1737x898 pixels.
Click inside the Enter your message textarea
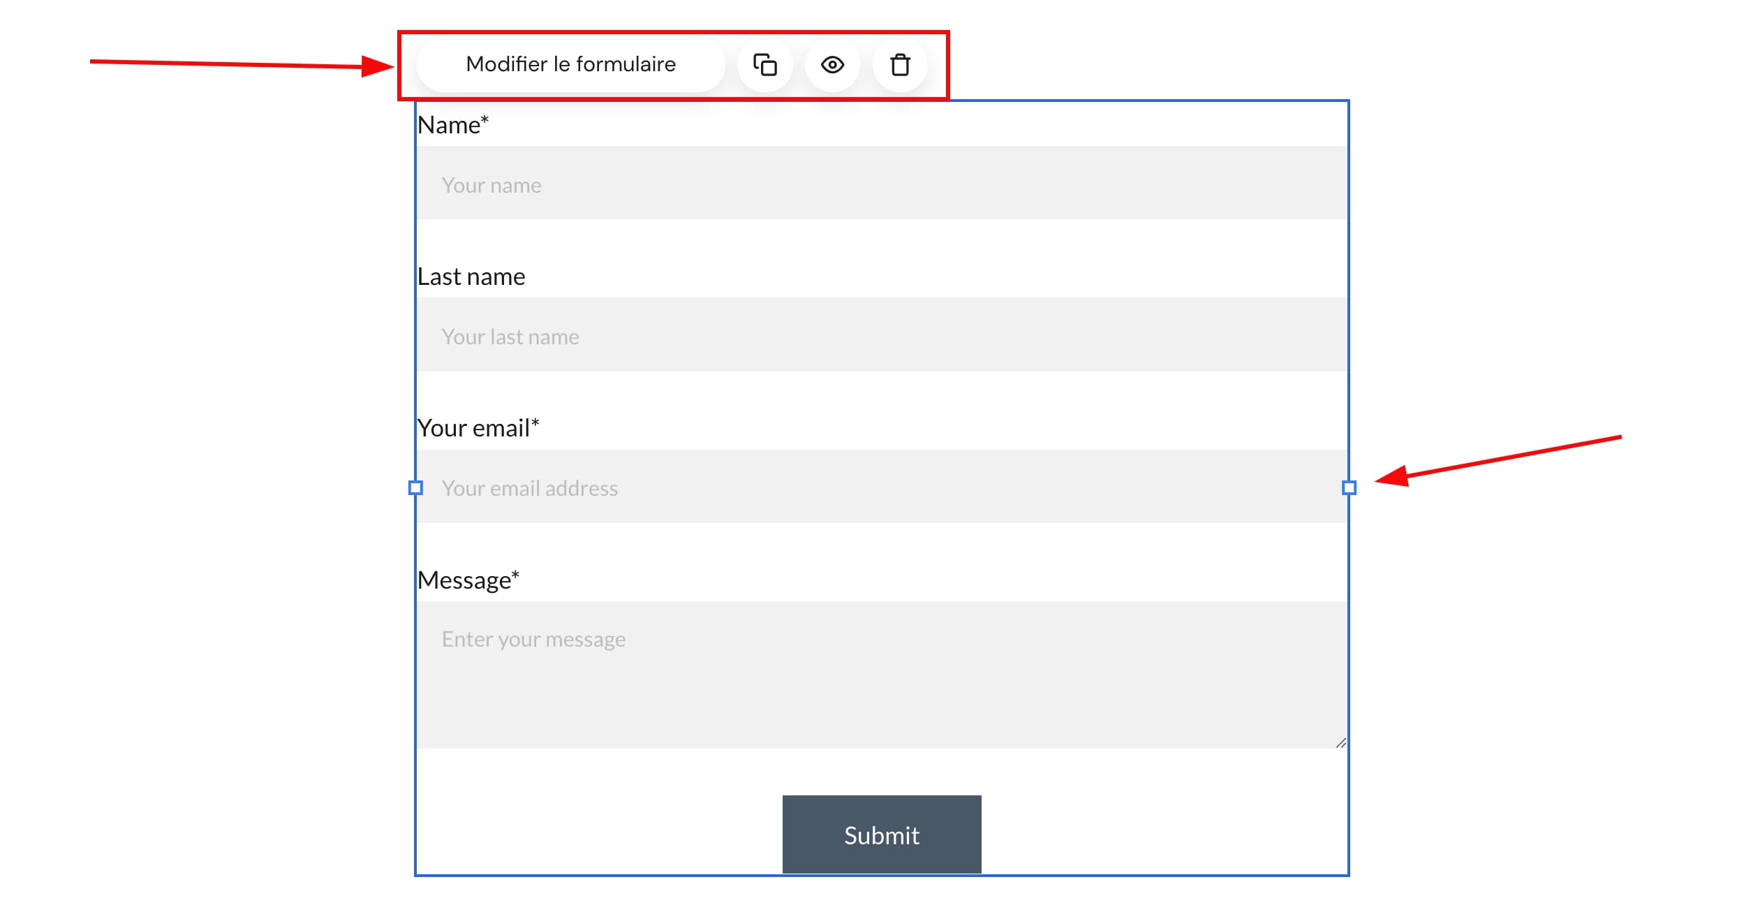[881, 675]
